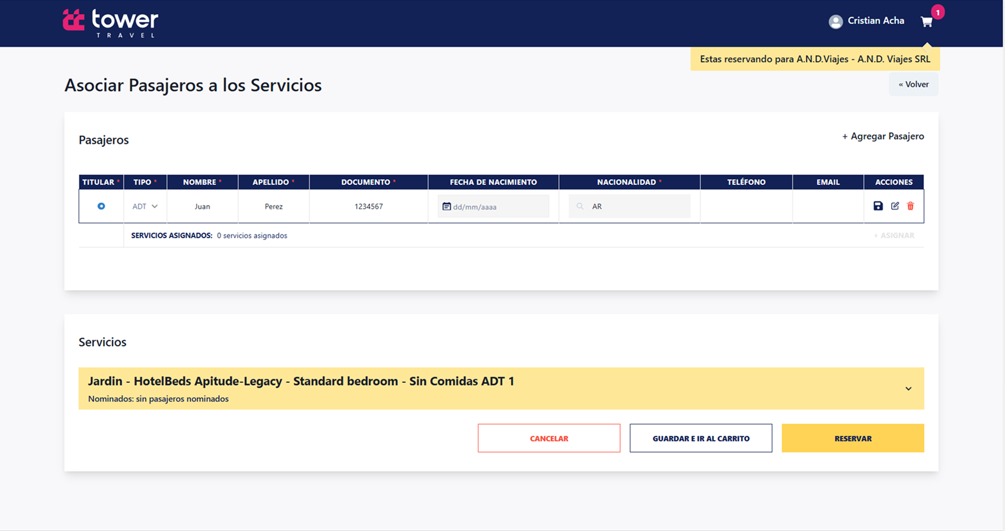The image size is (1005, 531).
Task: Click the TELÉFONO column header
Action: (x=746, y=182)
